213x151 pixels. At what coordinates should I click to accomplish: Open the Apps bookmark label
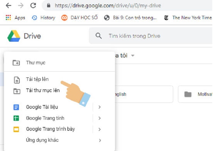tap(20, 18)
